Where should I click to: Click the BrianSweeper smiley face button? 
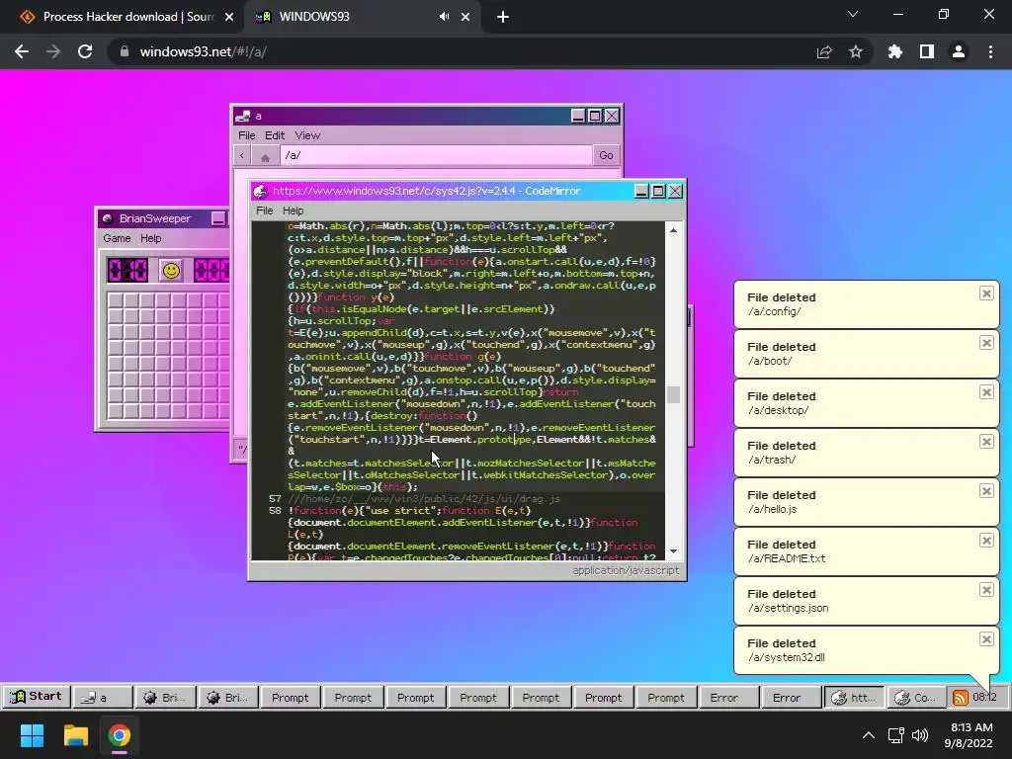click(171, 271)
